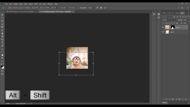Select the Lasso tool
This screenshot has width=190, height=107.
pos(2,21)
